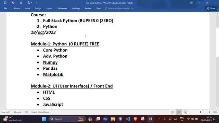Image resolution: width=219 pixels, height=123 pixels.
Task: Open the proofing errors icon in status bar
Action: point(27,112)
